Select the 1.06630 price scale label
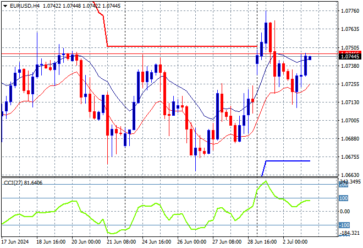Image resolution: width=363 pixels, height=248 pixels. 350,175
